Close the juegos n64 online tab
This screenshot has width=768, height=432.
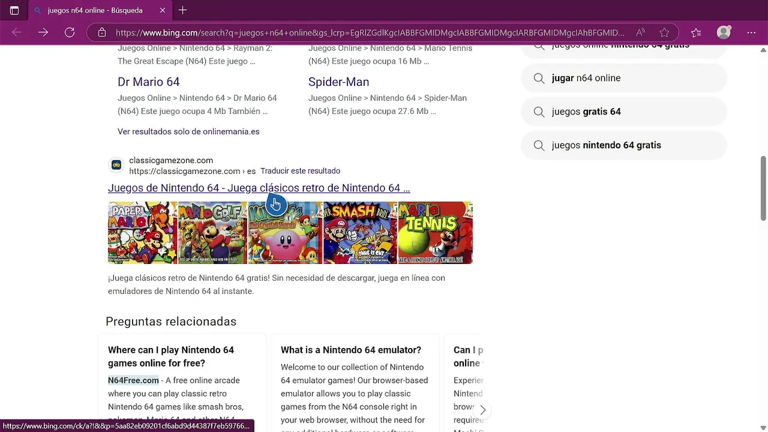(163, 10)
